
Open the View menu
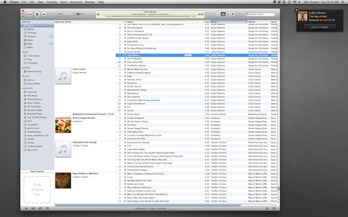[40, 2]
